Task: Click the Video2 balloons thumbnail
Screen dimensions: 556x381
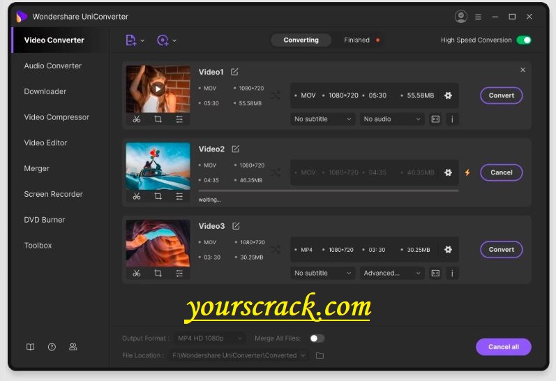Action: tap(158, 166)
